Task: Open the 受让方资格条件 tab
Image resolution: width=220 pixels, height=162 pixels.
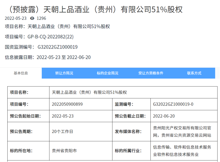Action: click(151, 73)
